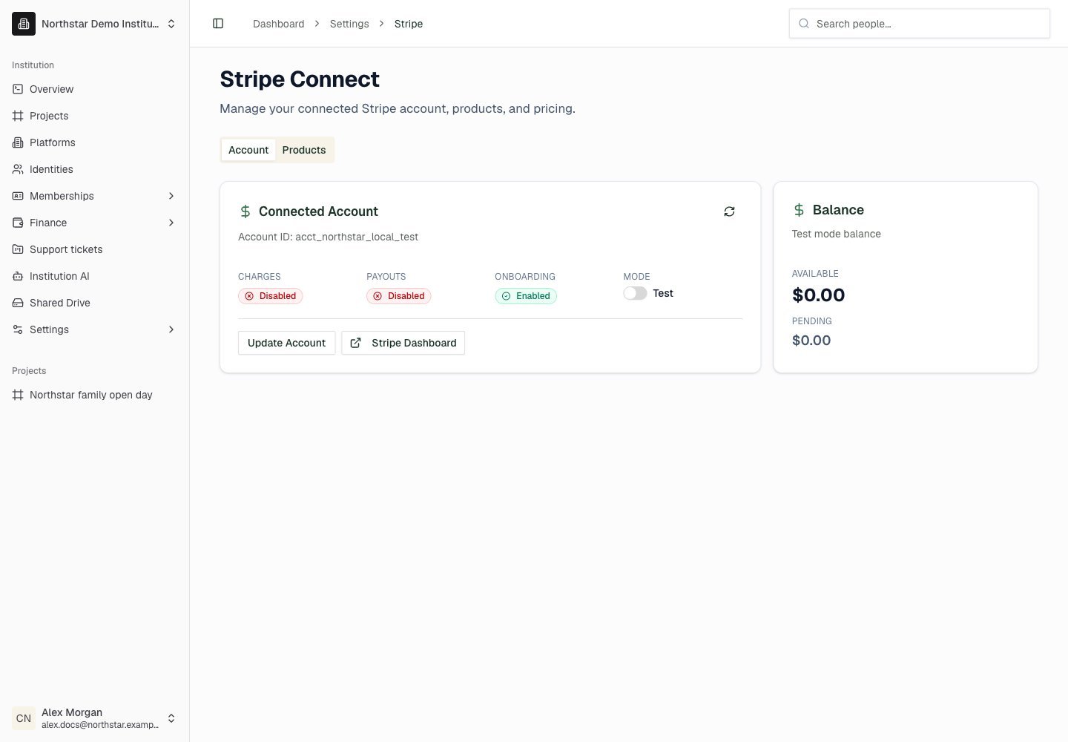Click the Payouts Disabled status badge
1068x742 pixels.
pos(398,296)
